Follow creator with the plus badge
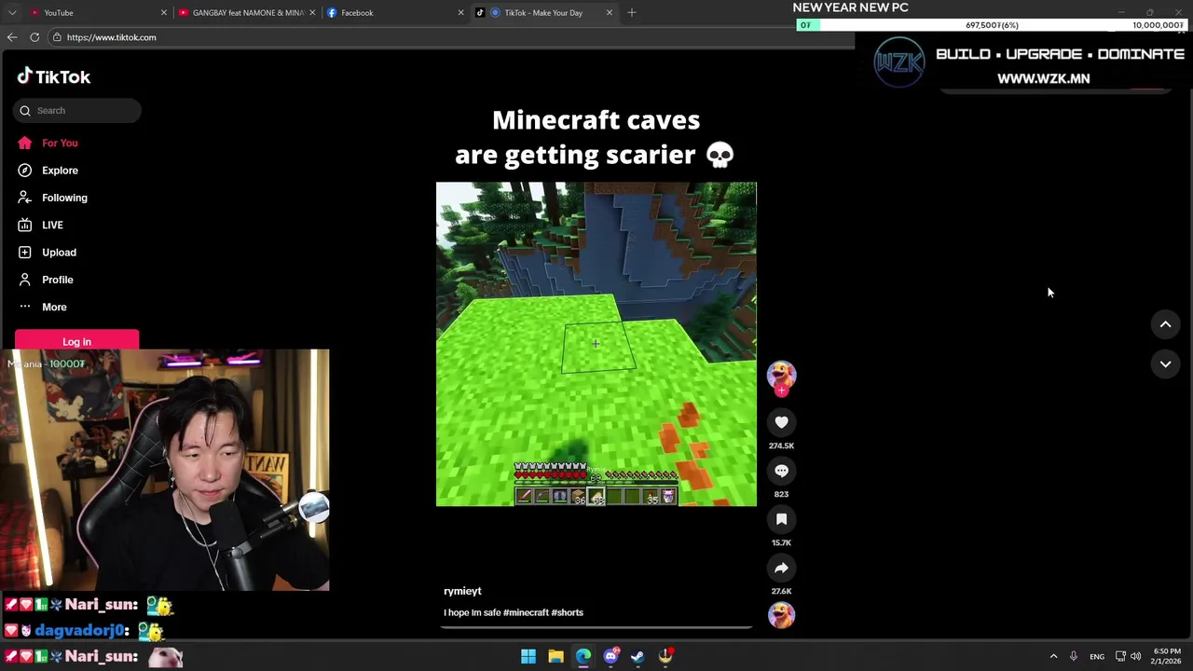The width and height of the screenshot is (1193, 671). 781,391
